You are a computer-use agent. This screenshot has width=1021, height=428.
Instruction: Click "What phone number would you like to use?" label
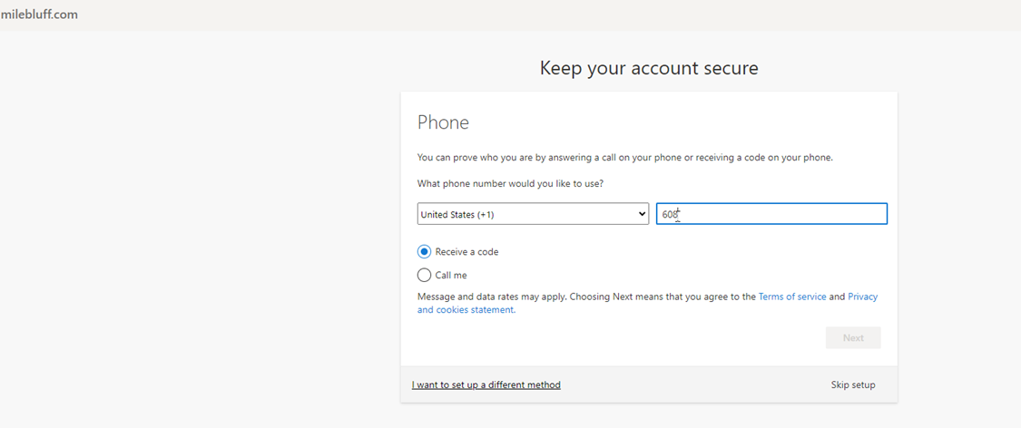510,183
